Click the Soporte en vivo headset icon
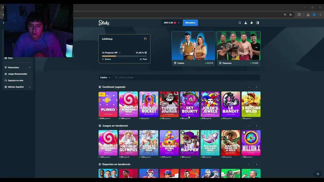324x182 pixels. coord(6,80)
